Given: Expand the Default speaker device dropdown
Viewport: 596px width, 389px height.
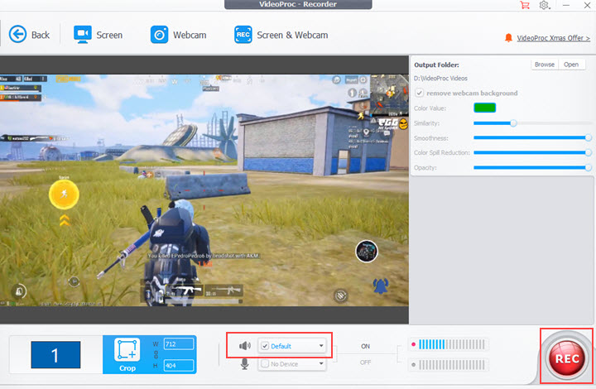Looking at the screenshot, I should [x=321, y=345].
